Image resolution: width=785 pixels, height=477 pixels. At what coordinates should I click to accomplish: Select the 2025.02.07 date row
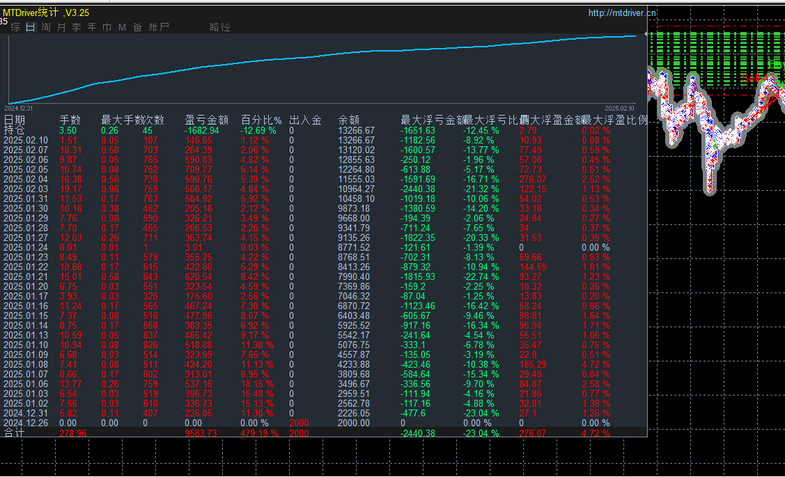(26, 150)
